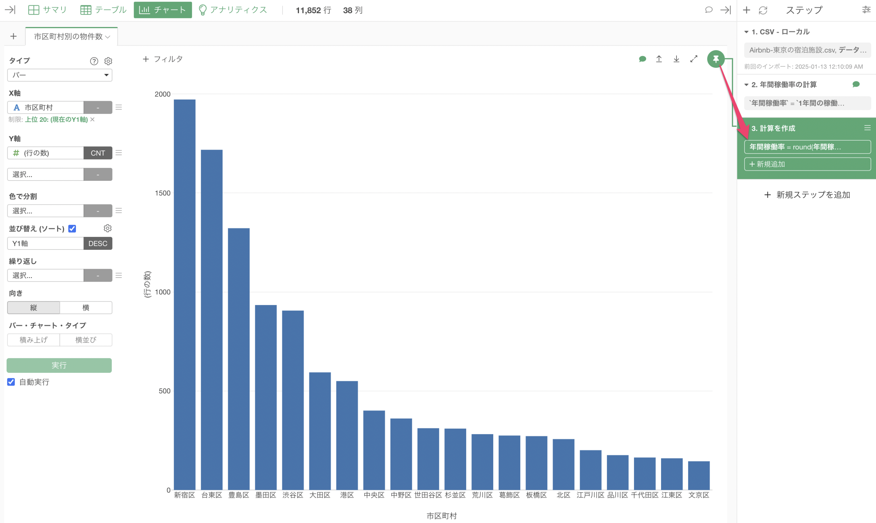
Task: Toggle the 自動実行 checkbox
Action: [x=11, y=382]
